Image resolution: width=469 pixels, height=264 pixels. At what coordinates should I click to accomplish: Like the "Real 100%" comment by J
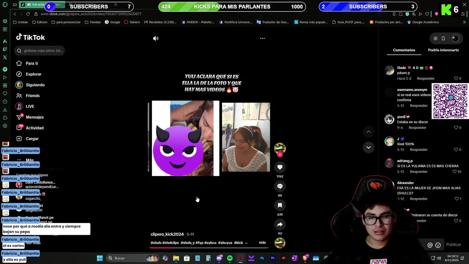click(x=456, y=150)
